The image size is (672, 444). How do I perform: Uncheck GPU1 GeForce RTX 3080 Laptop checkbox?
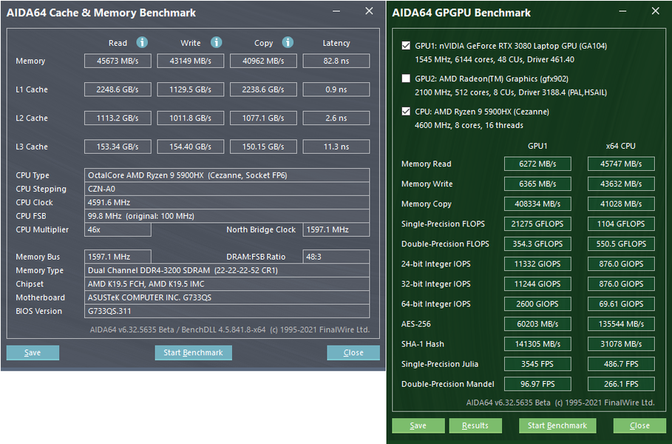(x=406, y=46)
